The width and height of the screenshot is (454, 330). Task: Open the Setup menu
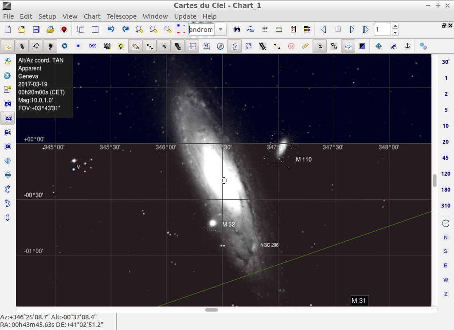(47, 16)
